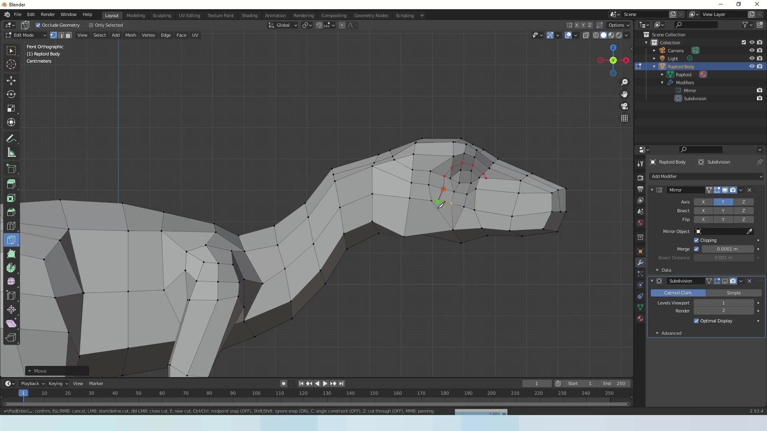
Task: Toggle camera view button in viewport
Action: [624, 106]
